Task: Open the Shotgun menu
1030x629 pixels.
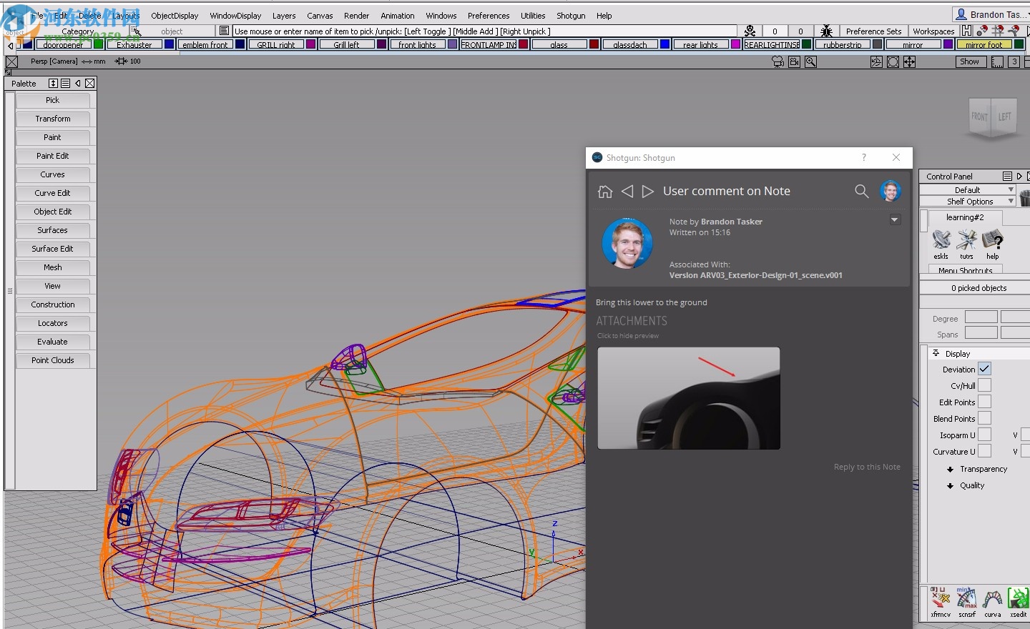Action: (571, 16)
